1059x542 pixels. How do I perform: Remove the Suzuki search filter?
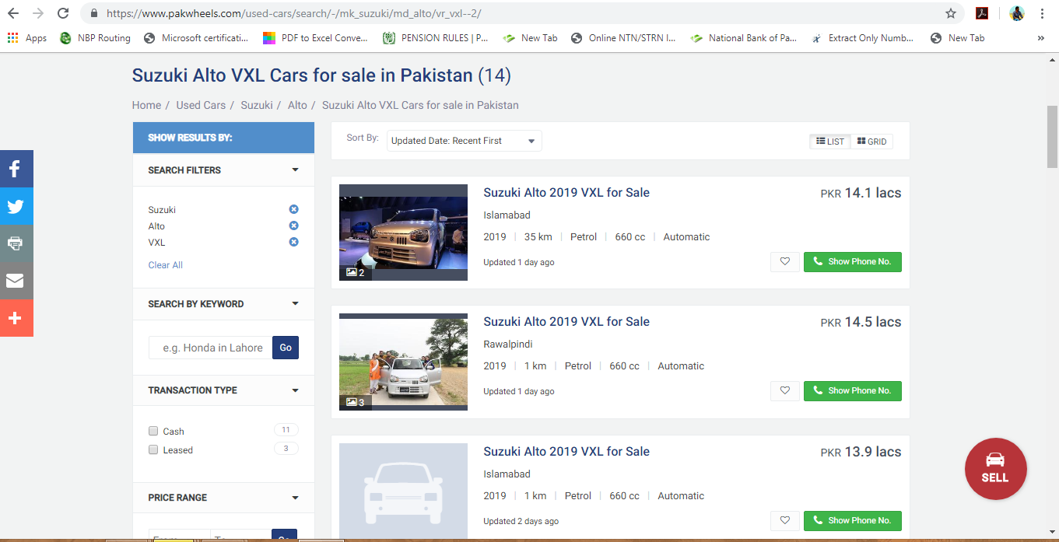pos(293,209)
